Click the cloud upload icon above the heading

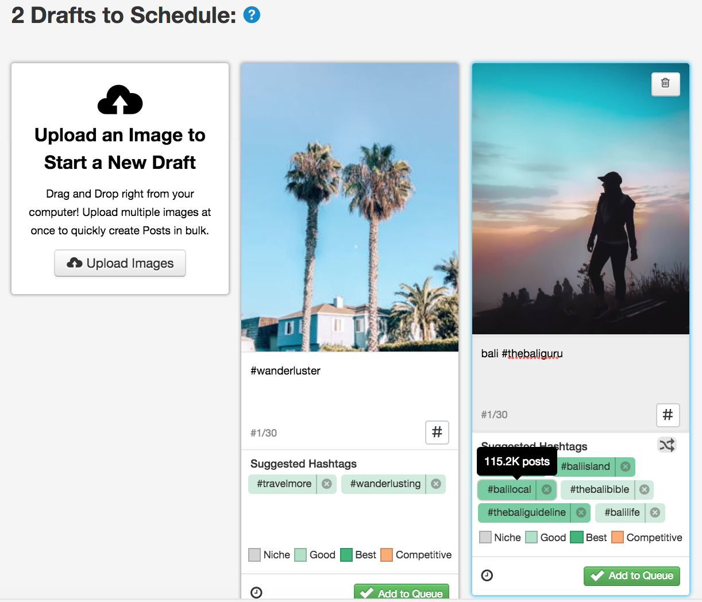tap(120, 100)
